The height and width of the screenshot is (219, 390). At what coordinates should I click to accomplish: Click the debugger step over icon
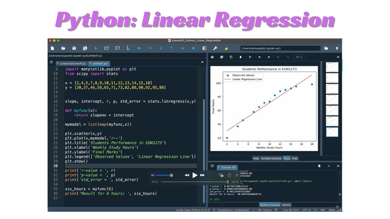pyautogui.click(x=150, y=48)
